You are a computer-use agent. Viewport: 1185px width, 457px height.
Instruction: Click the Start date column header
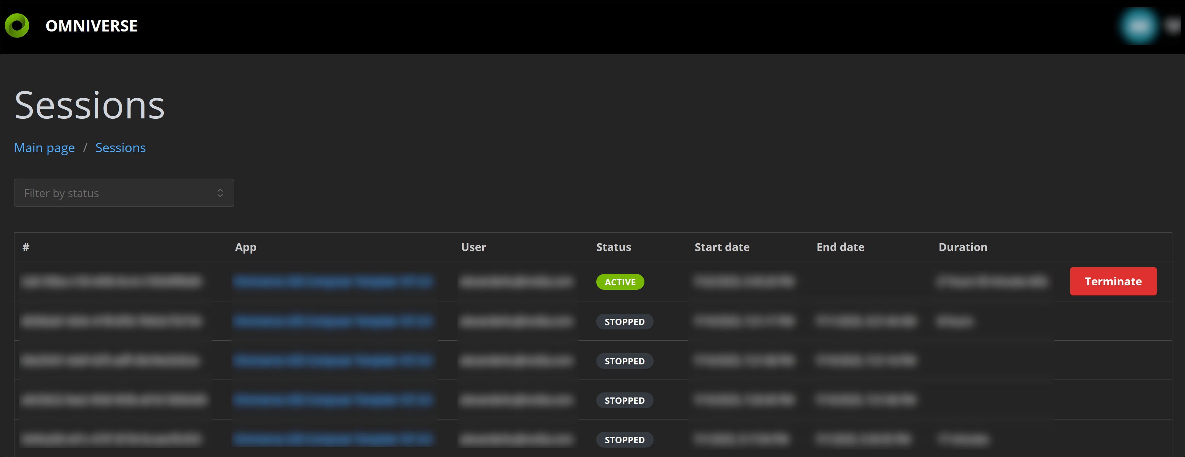pos(722,247)
